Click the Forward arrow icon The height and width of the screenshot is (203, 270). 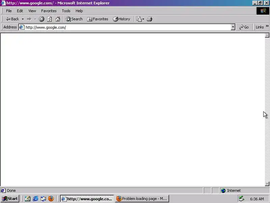(x=29, y=19)
